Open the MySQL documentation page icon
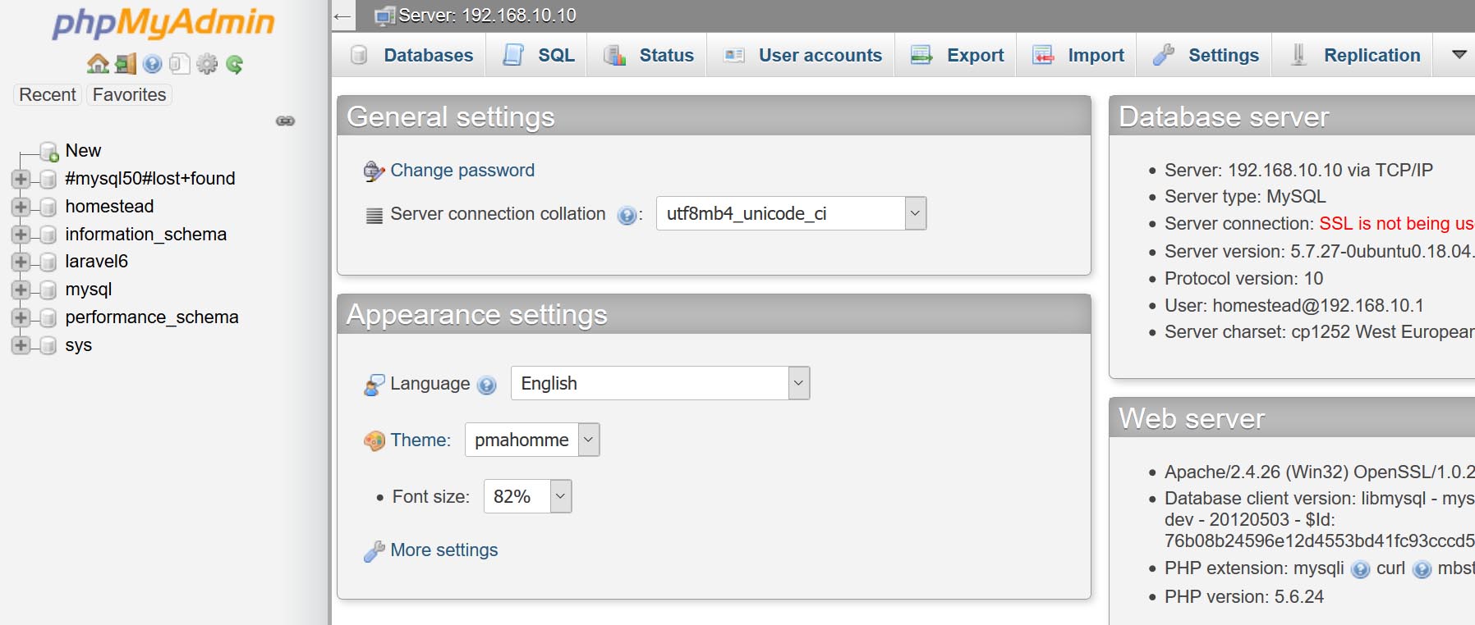Screen dimensions: 1475x625 click(x=179, y=64)
